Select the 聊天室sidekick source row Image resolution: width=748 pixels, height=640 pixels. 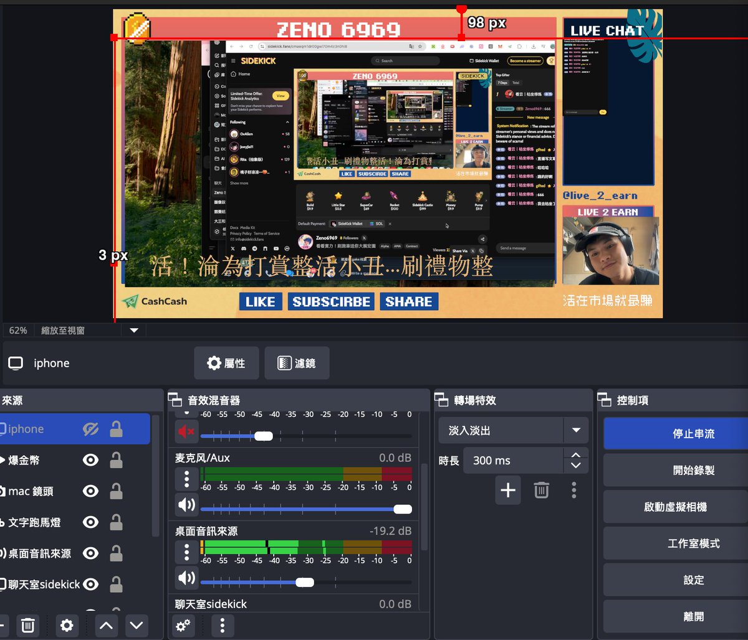click(75, 584)
